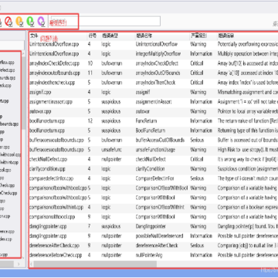Select the comparisonofboolwithint.cpp file cell

click(x=56, y=207)
